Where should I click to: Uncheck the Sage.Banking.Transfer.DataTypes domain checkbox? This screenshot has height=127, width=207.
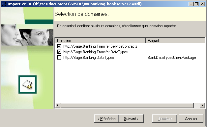(x=59, y=52)
